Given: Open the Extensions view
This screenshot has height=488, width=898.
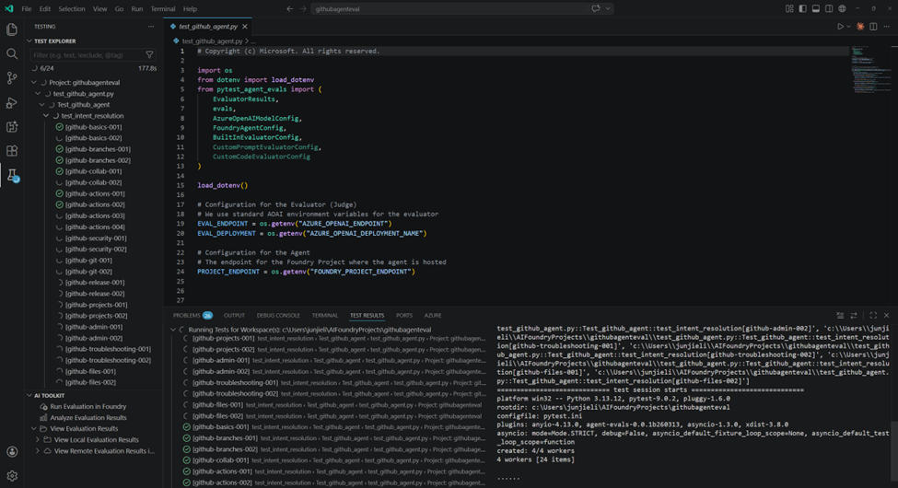Looking at the screenshot, I should [12, 151].
